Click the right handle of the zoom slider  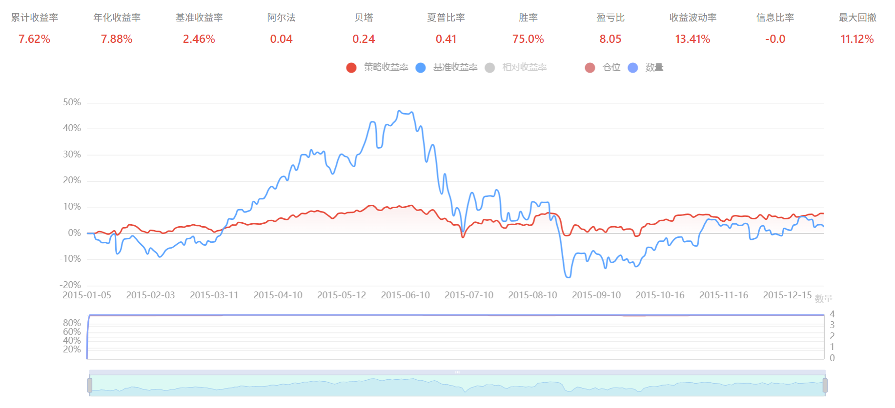click(825, 385)
